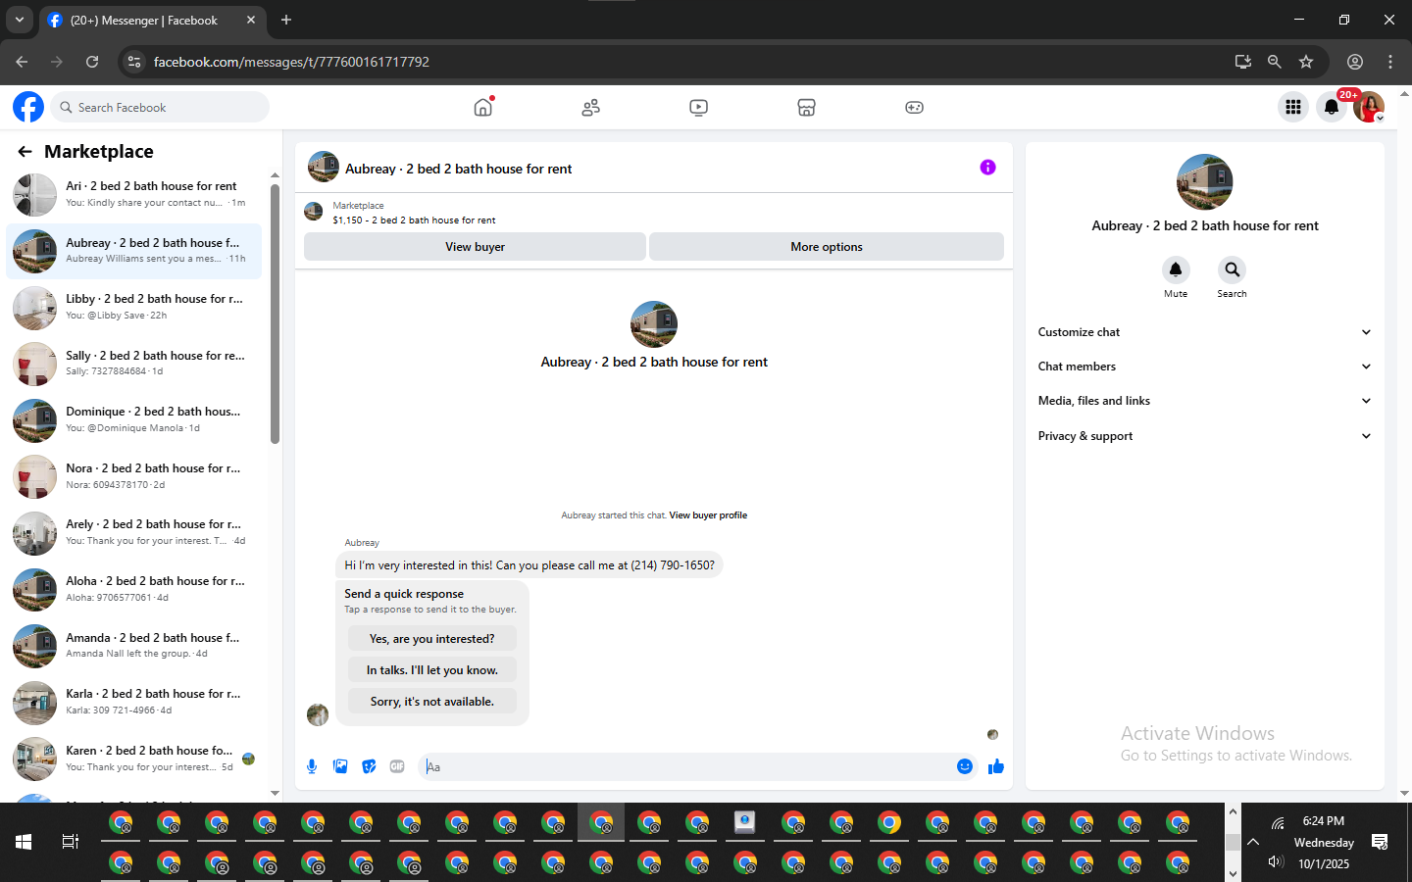
Task: Open the Windows Start menu
Action: [24, 842]
